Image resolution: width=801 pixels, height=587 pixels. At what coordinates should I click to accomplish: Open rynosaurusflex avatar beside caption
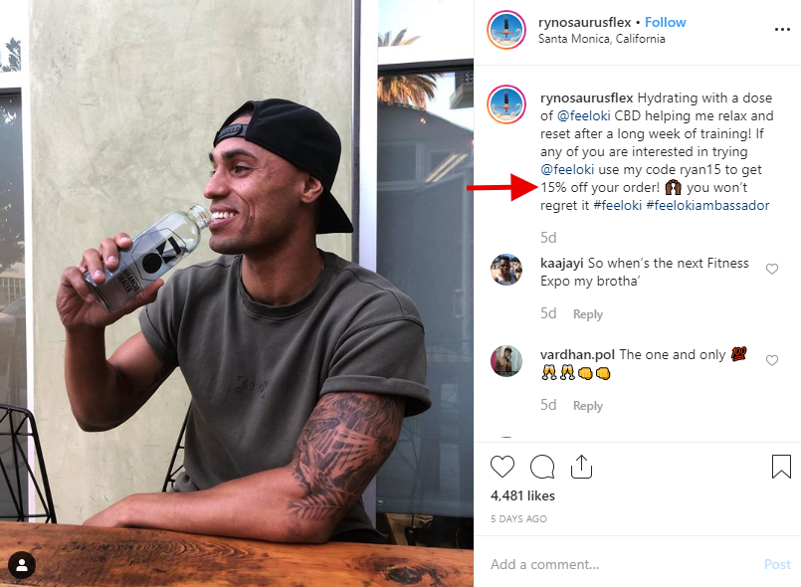point(506,104)
